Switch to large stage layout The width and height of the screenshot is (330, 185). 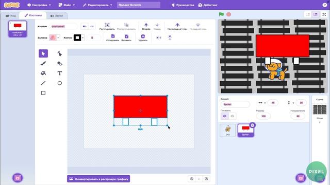[315, 14]
